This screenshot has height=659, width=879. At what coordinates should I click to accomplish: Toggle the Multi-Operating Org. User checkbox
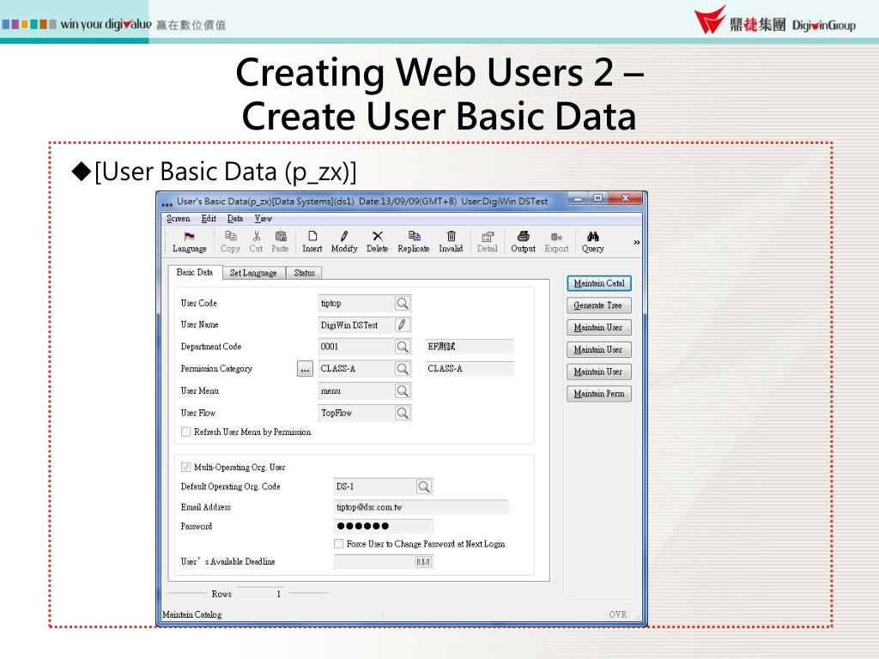click(185, 467)
